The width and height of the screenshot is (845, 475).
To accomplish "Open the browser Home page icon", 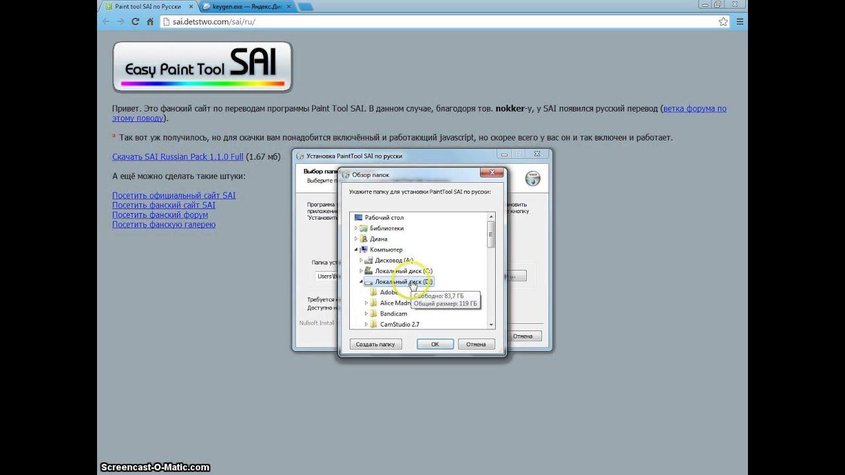I will click(150, 21).
